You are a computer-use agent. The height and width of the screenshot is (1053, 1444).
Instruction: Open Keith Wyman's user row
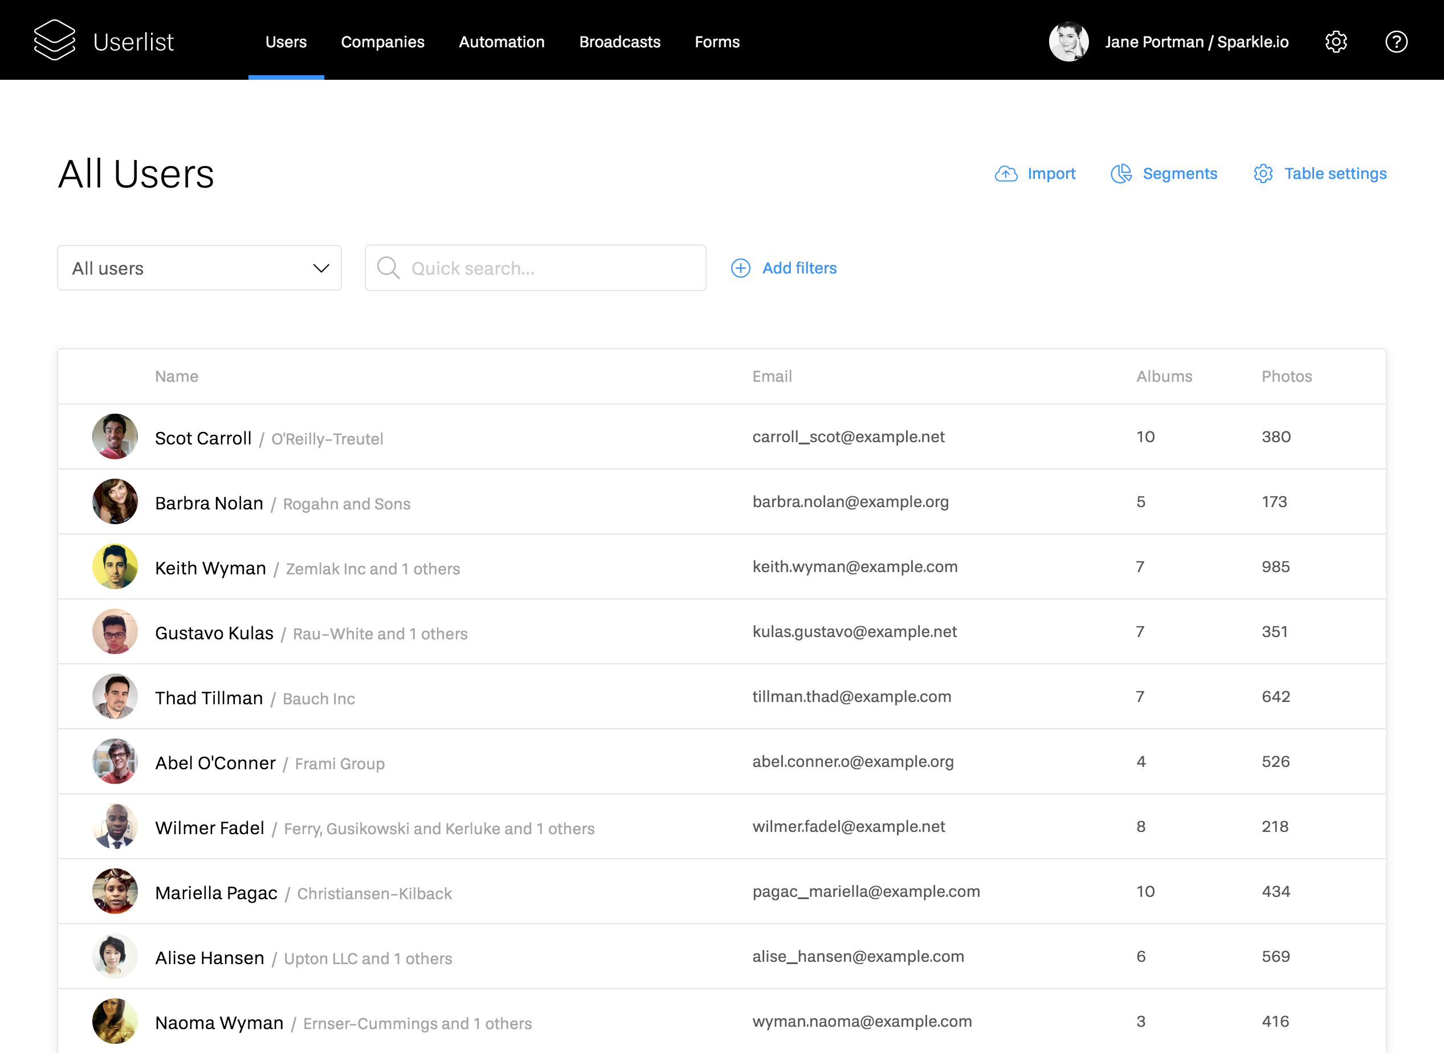pos(210,568)
